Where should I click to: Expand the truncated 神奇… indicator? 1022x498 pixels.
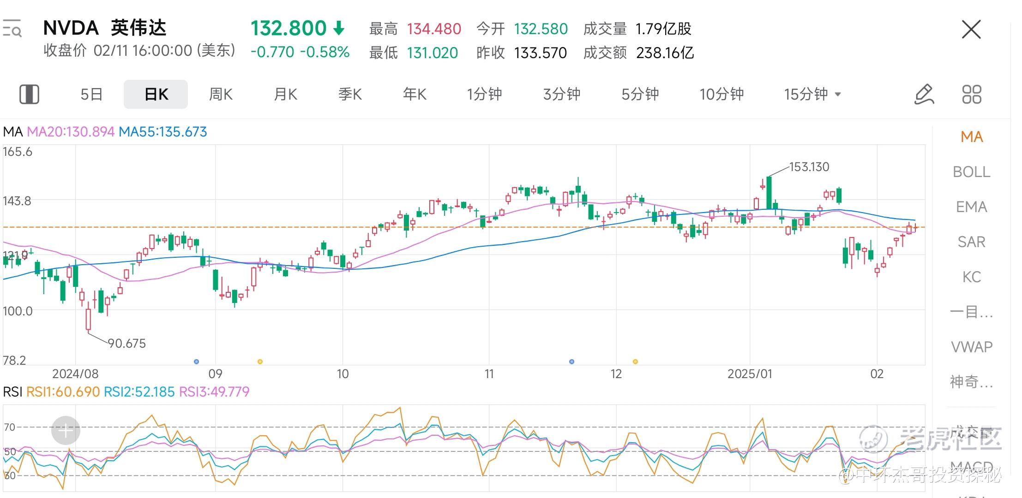[971, 382]
